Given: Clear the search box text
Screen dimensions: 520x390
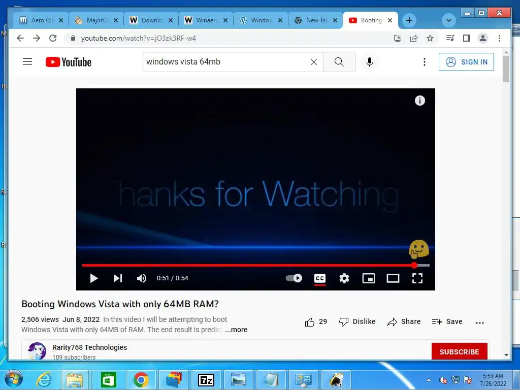Looking at the screenshot, I should [x=314, y=62].
